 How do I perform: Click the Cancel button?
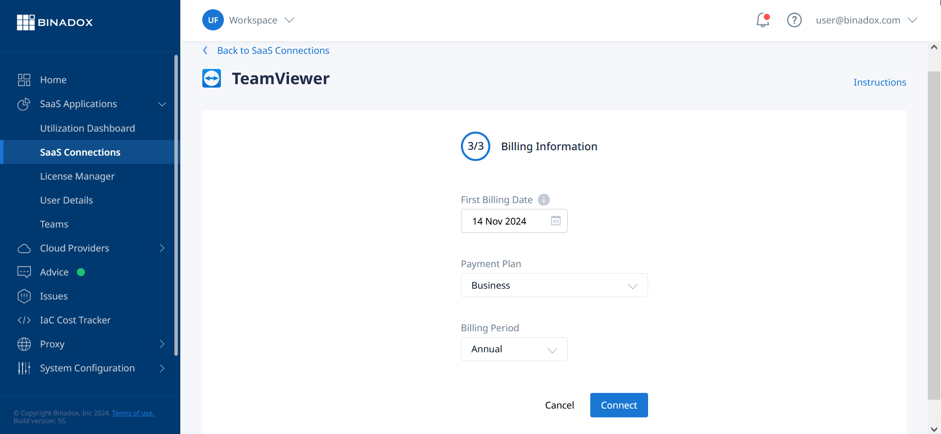[559, 405]
